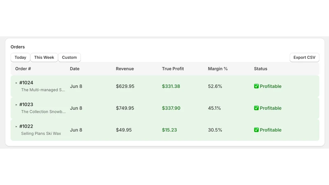Open order number #1023
The width and height of the screenshot is (329, 185).
[26, 104]
